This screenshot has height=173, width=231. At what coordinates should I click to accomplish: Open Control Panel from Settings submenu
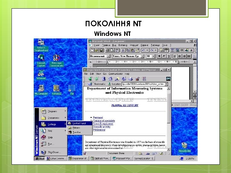(80, 123)
